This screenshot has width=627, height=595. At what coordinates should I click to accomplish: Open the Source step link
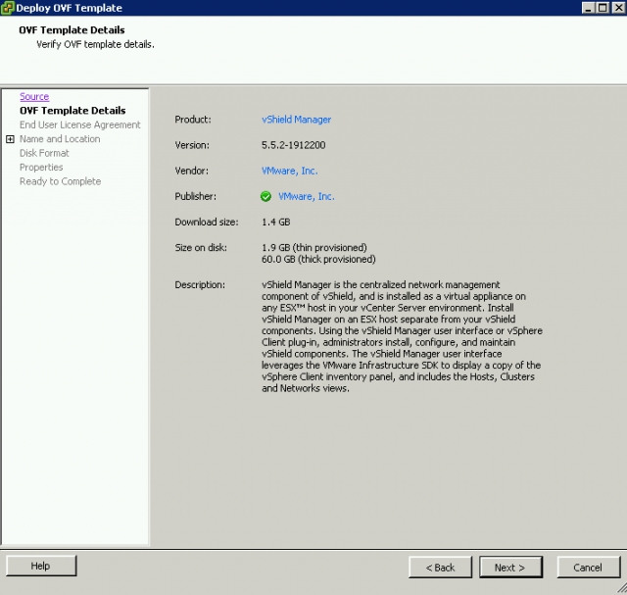point(34,97)
